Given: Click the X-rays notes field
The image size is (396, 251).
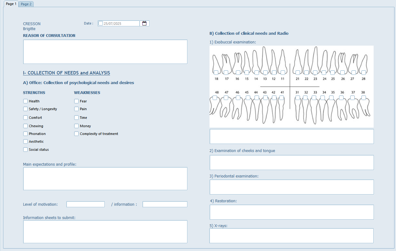Looking at the screenshot, I should click(x=291, y=236).
